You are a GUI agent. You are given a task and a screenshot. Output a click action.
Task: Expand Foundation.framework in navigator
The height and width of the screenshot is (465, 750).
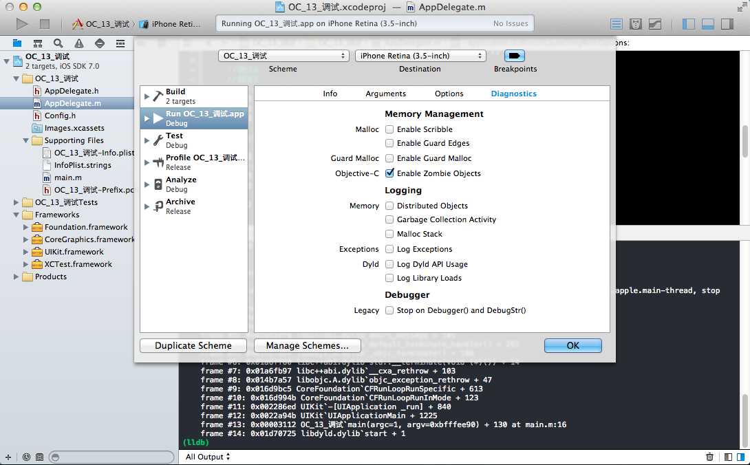coord(26,227)
